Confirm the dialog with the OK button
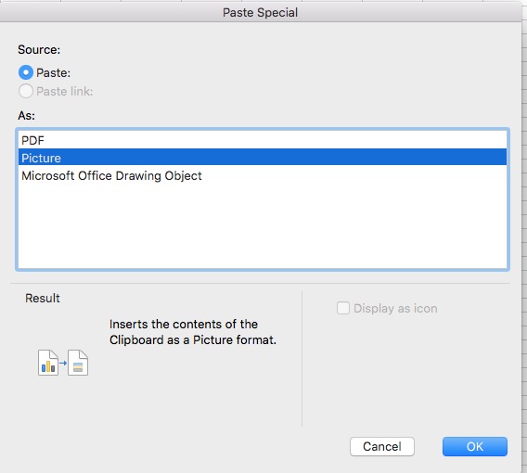This screenshot has height=473, width=527. (474, 446)
